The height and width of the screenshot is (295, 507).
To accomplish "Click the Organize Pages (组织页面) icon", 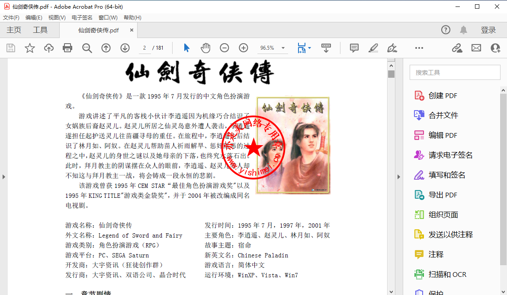I will 419,215.
